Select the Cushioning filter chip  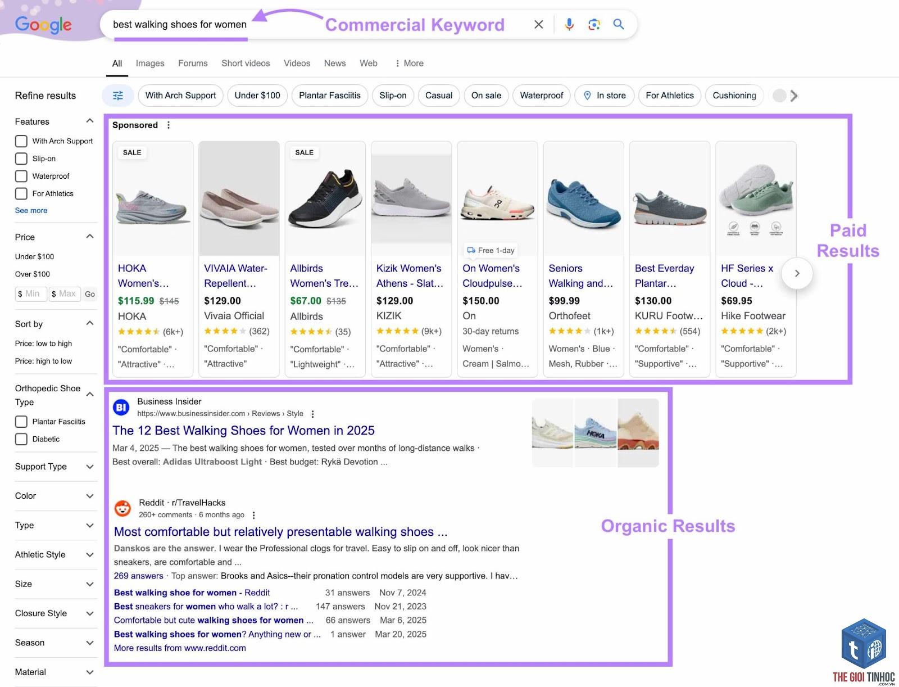pyautogui.click(x=734, y=96)
